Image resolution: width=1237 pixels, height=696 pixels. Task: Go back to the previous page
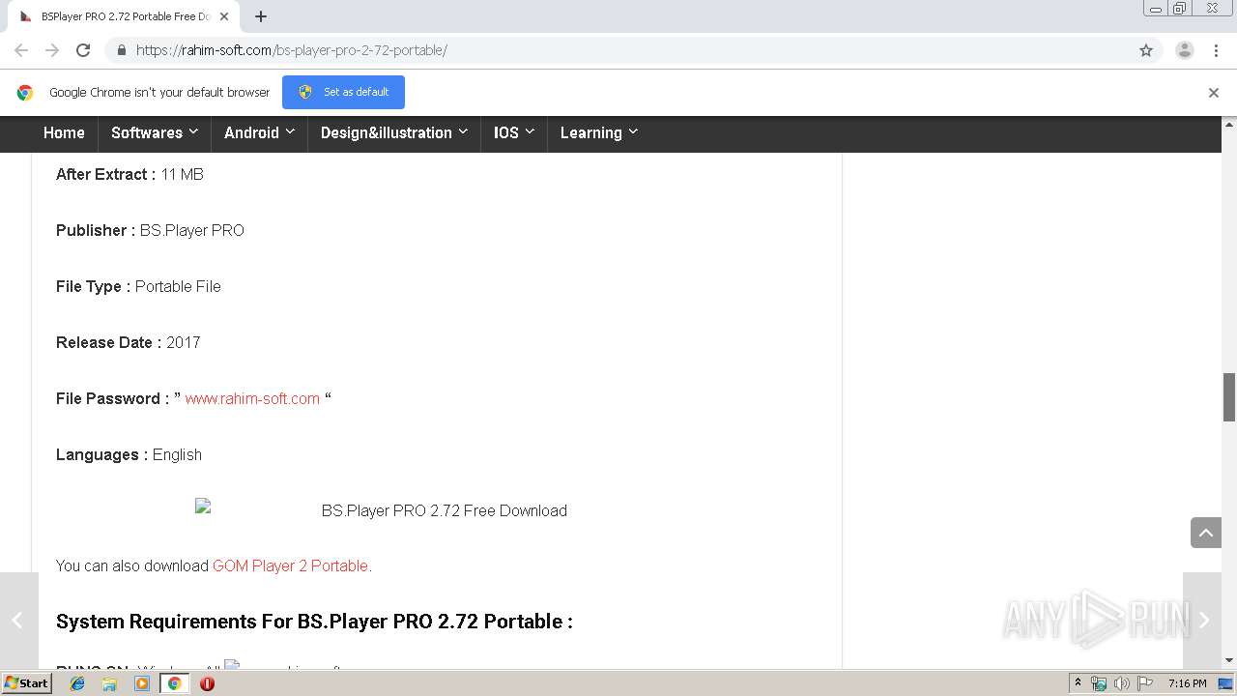coord(21,50)
